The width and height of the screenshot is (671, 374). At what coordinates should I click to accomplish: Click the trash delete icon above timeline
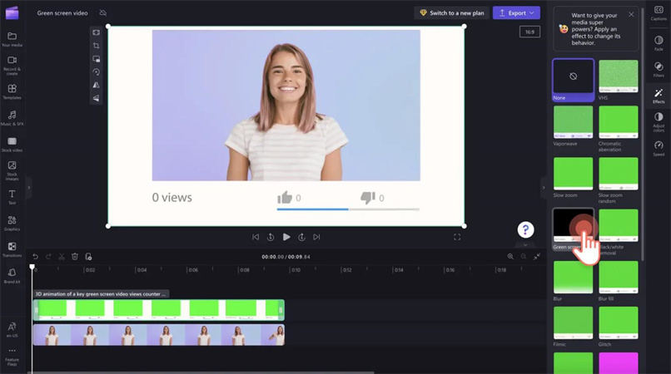click(75, 257)
